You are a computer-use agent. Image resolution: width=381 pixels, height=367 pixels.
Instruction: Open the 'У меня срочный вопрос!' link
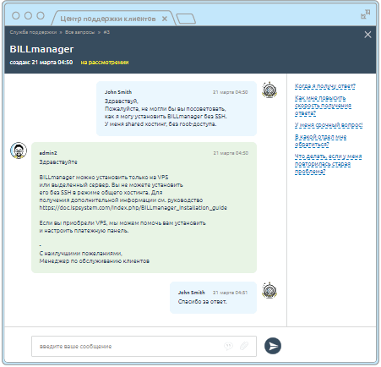tap(329, 125)
